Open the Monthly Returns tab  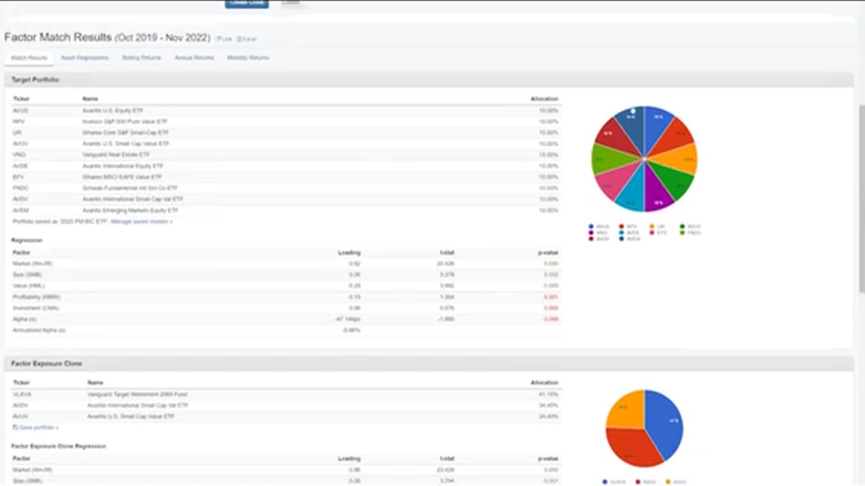248,58
